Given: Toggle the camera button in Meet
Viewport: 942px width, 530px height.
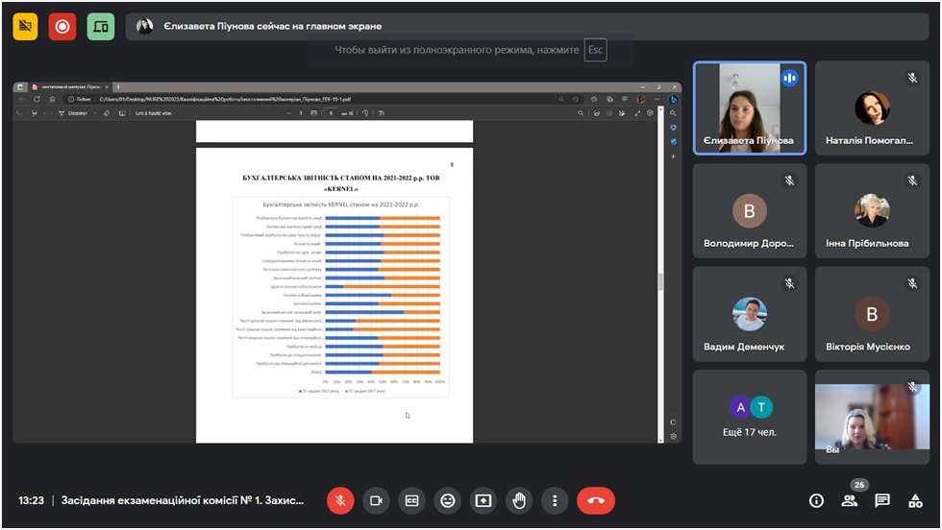Looking at the screenshot, I should pyautogui.click(x=376, y=500).
